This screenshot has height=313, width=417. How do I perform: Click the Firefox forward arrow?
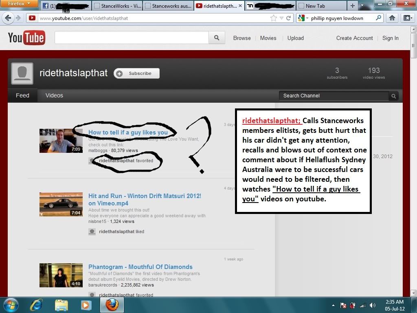(18, 18)
